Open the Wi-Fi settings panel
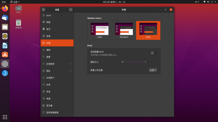 57,15
